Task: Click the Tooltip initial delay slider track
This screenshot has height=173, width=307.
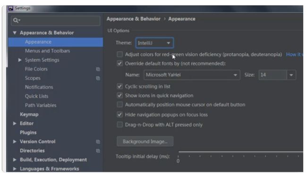Action: point(241,152)
